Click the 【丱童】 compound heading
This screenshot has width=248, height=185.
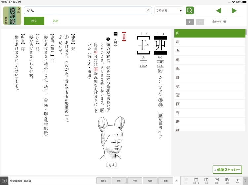pyautogui.click(x=23, y=39)
